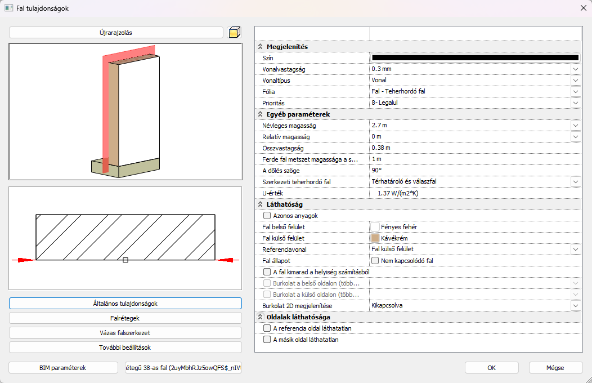This screenshot has height=383, width=592.
Task: Switch to Falrétegek tab
Action: pos(125,318)
